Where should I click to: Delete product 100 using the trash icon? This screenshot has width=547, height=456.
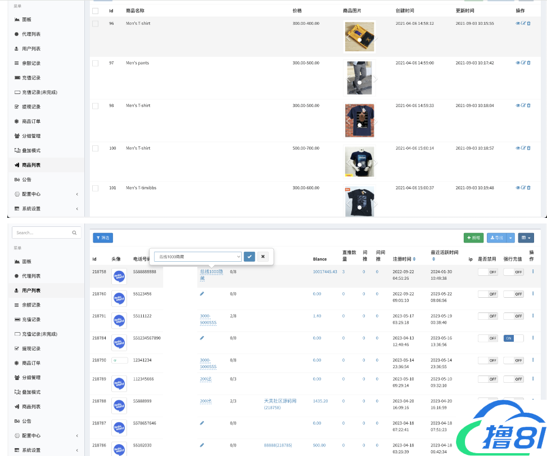528,148
